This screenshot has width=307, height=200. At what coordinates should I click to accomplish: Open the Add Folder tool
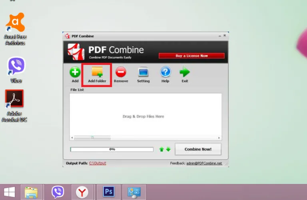tap(97, 75)
